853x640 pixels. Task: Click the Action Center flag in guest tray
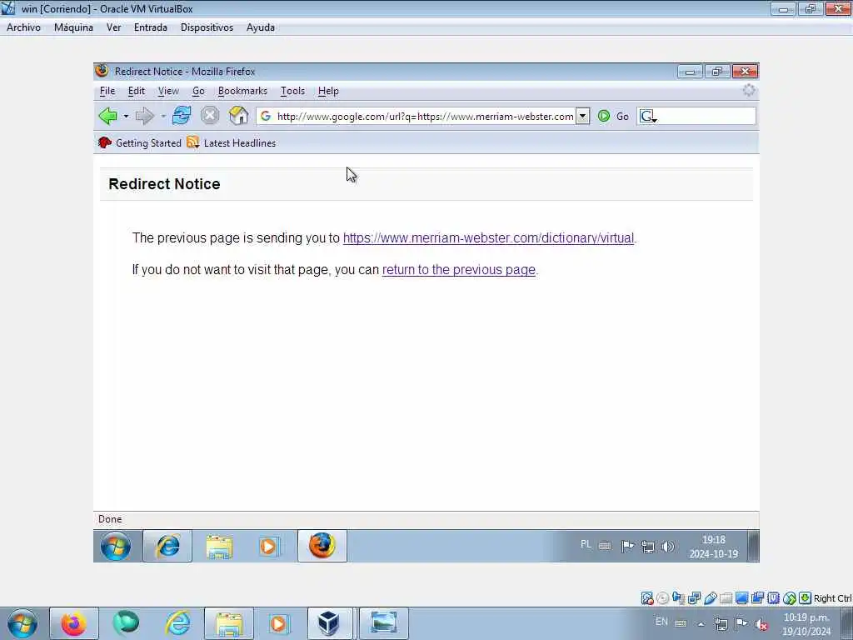627,546
